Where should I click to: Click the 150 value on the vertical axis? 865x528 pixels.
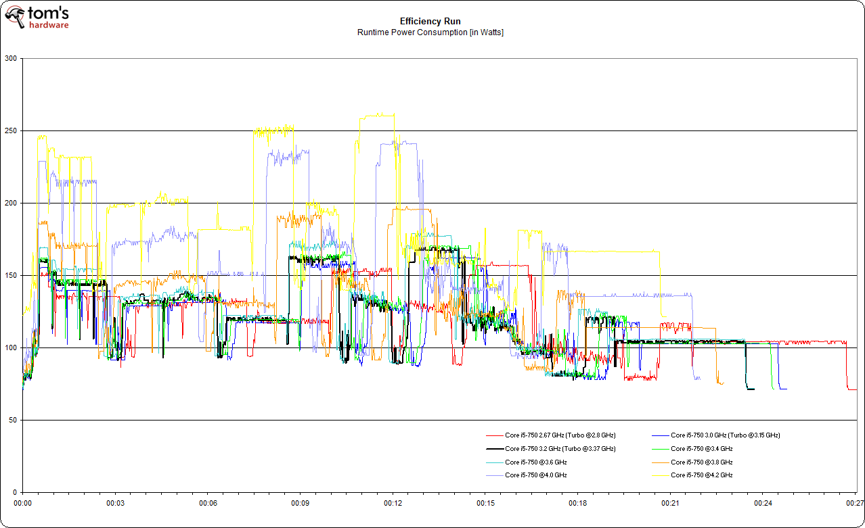(10, 276)
